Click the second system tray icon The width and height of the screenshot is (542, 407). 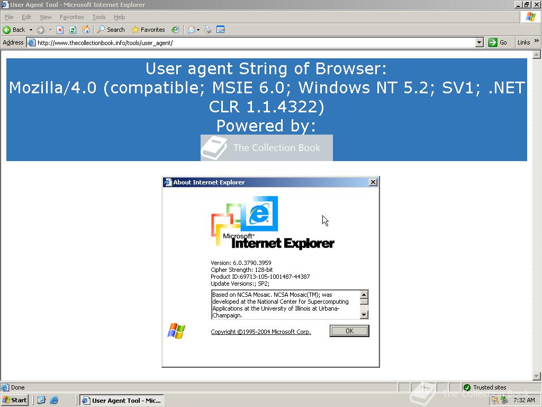[504, 400]
